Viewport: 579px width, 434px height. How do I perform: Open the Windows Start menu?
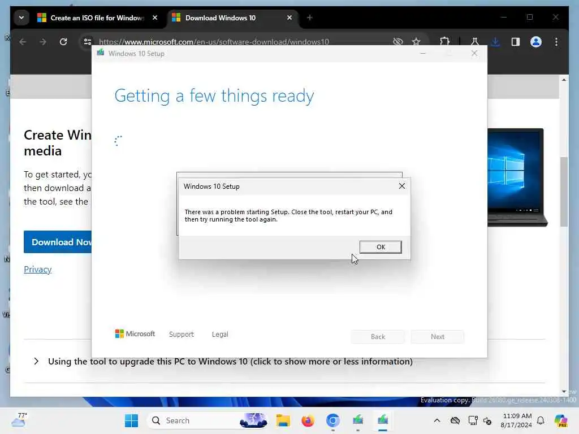point(131,420)
